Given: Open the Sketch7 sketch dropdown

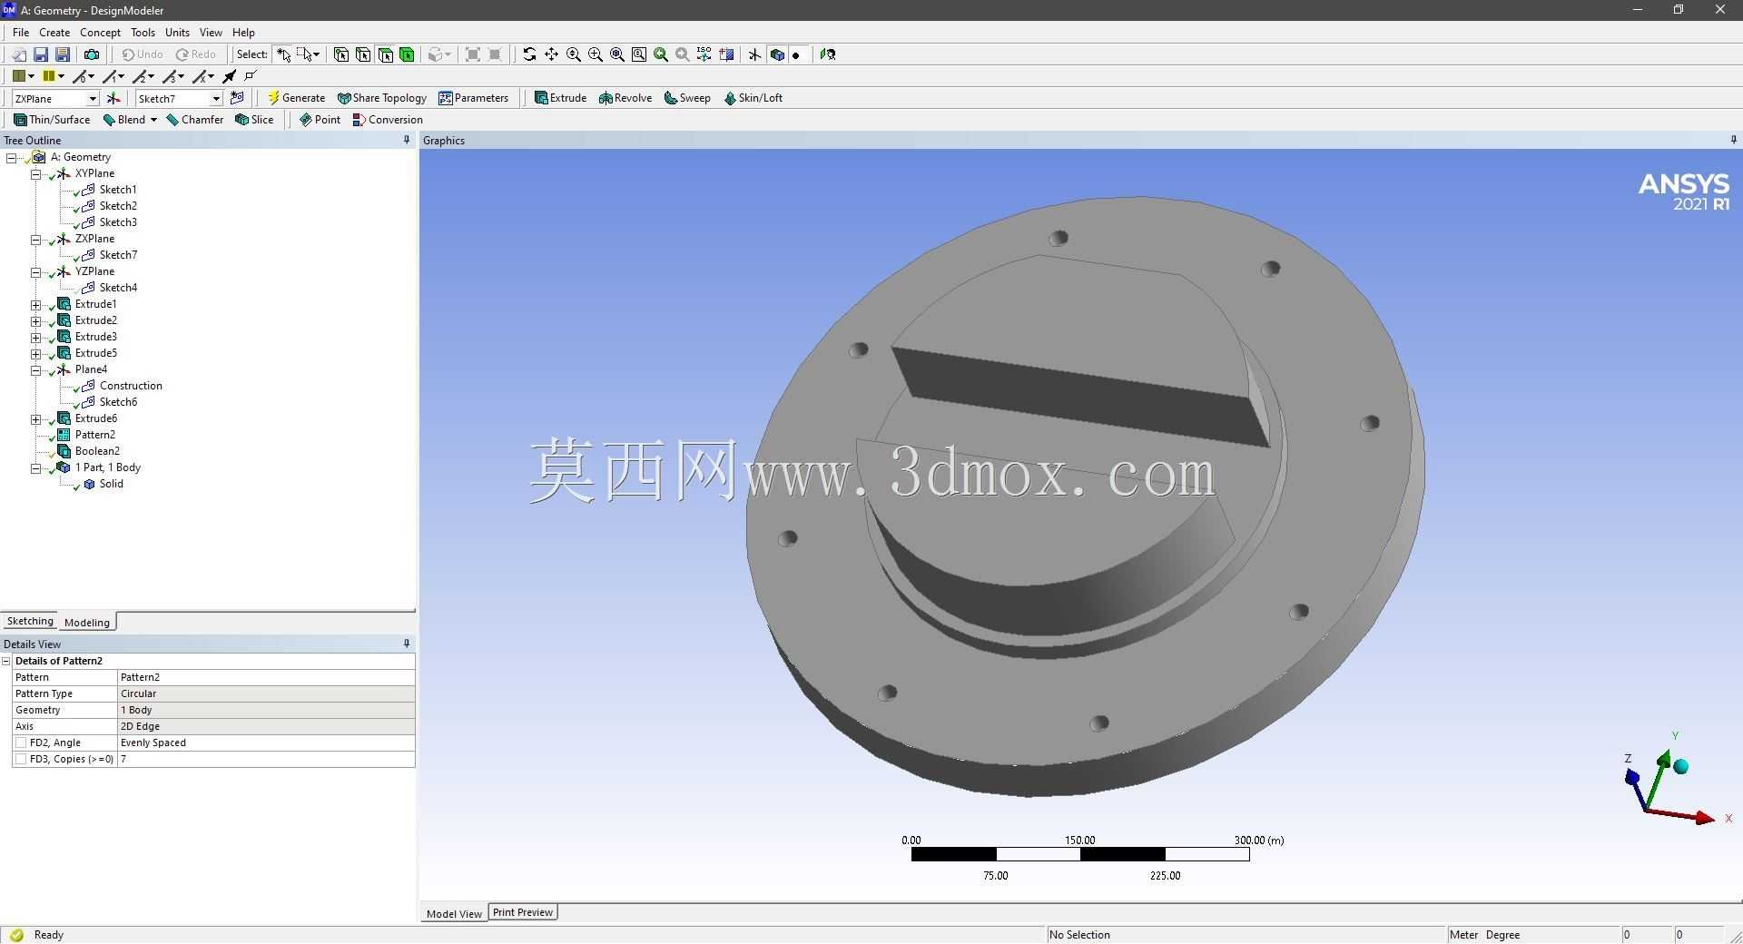Looking at the screenshot, I should click(215, 98).
